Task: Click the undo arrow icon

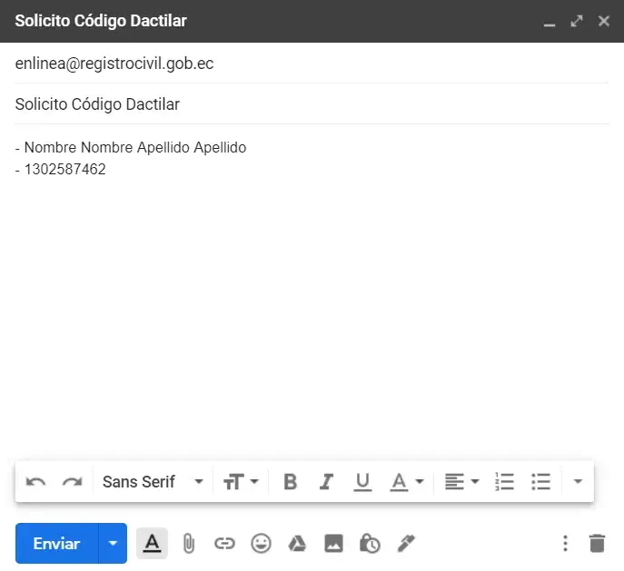Action: tap(35, 482)
